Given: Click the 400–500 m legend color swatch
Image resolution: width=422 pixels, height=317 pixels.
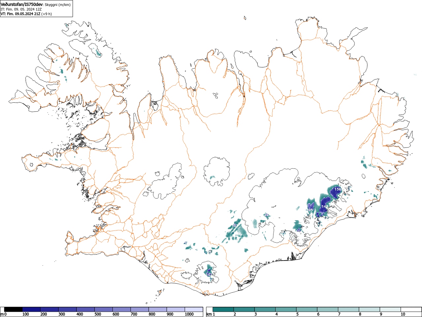Looking at the screenshot, I should (85, 309).
